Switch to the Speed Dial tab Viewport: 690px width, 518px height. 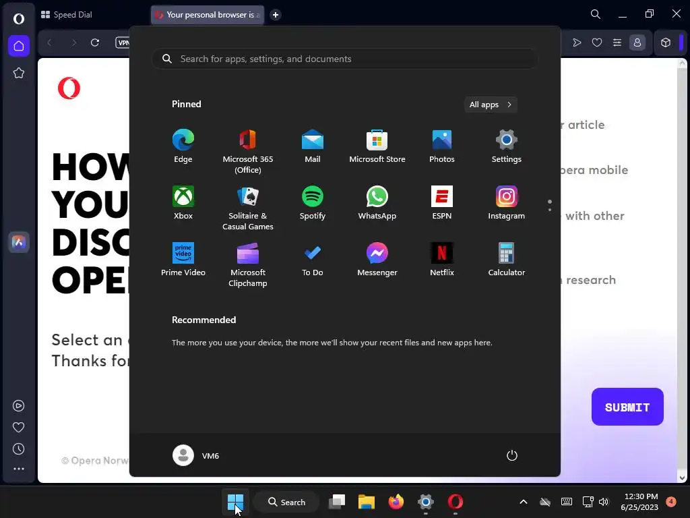click(x=67, y=15)
